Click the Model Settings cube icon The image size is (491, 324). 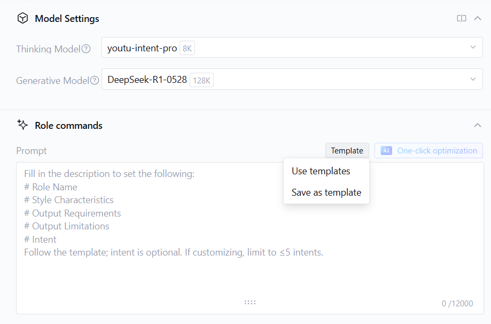tap(22, 18)
